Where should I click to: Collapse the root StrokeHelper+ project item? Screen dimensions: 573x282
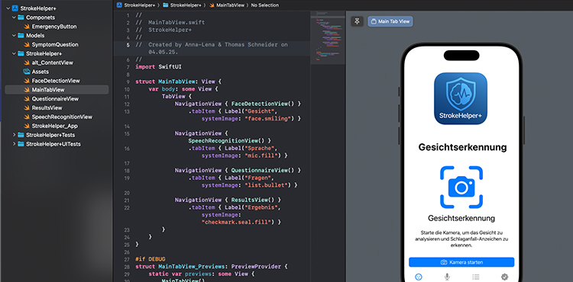(8, 8)
